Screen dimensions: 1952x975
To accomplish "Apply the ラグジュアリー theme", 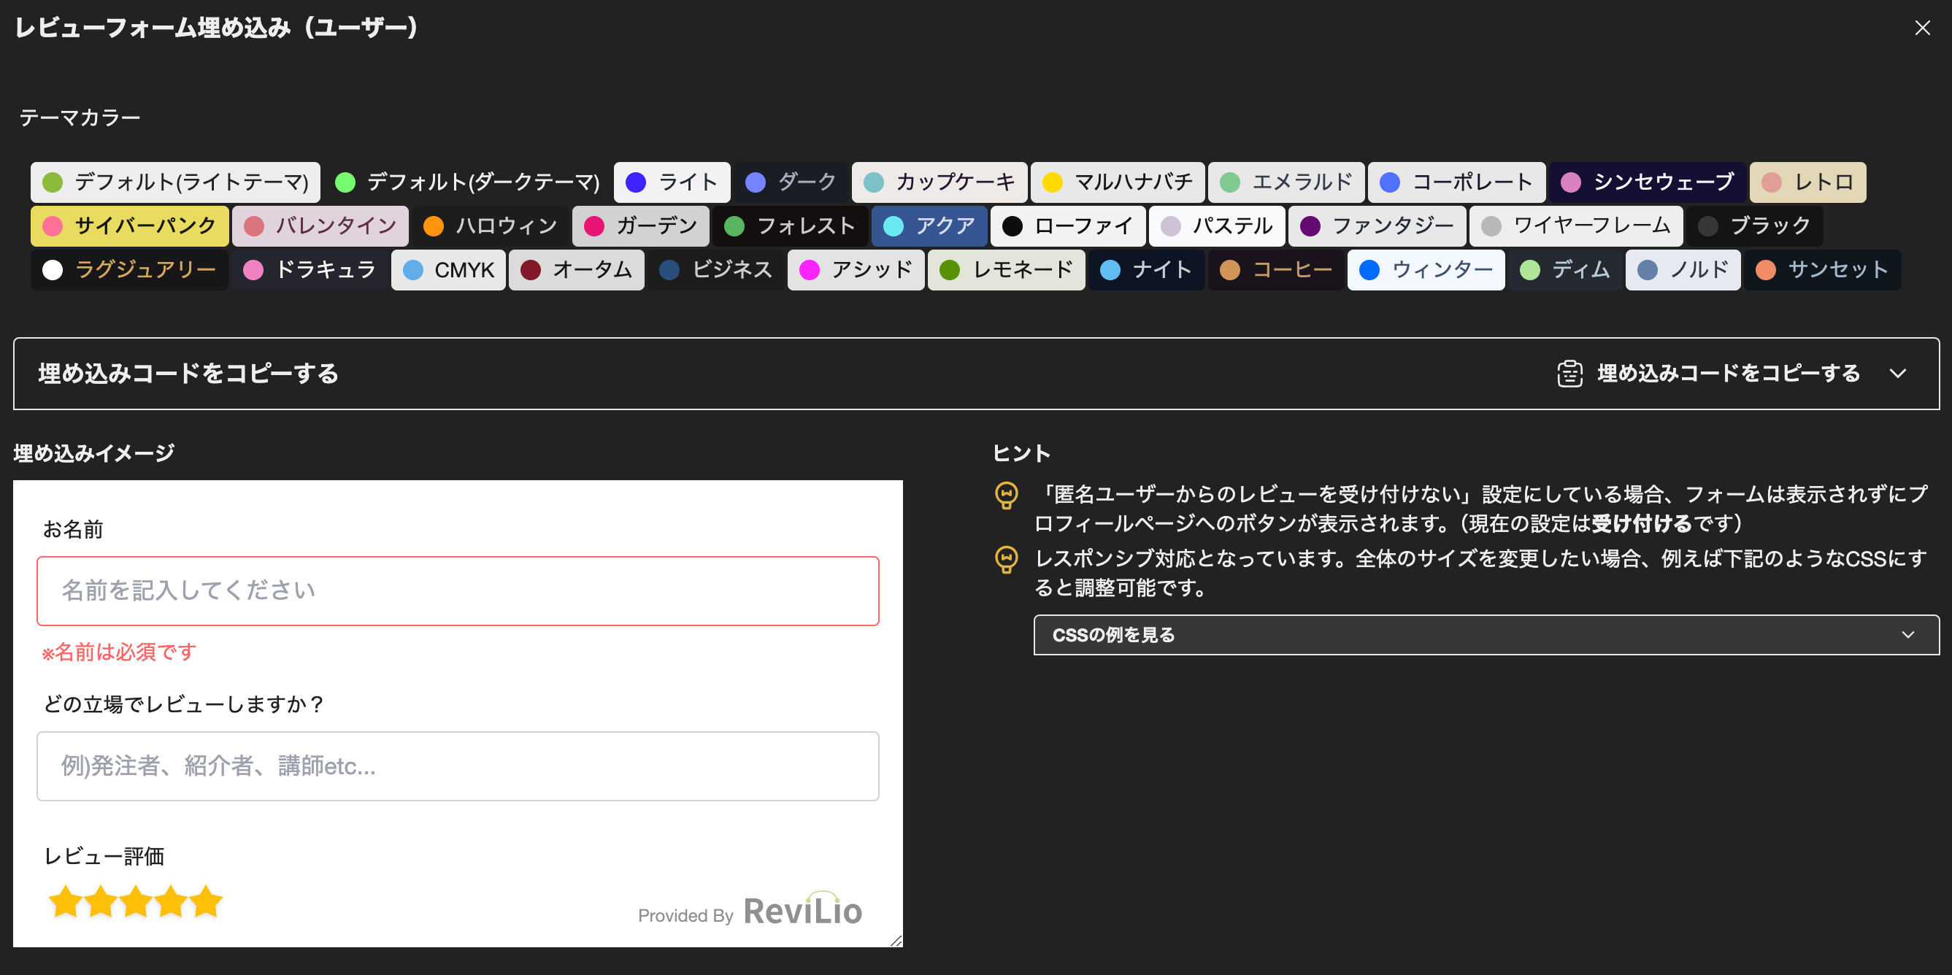I will (130, 270).
